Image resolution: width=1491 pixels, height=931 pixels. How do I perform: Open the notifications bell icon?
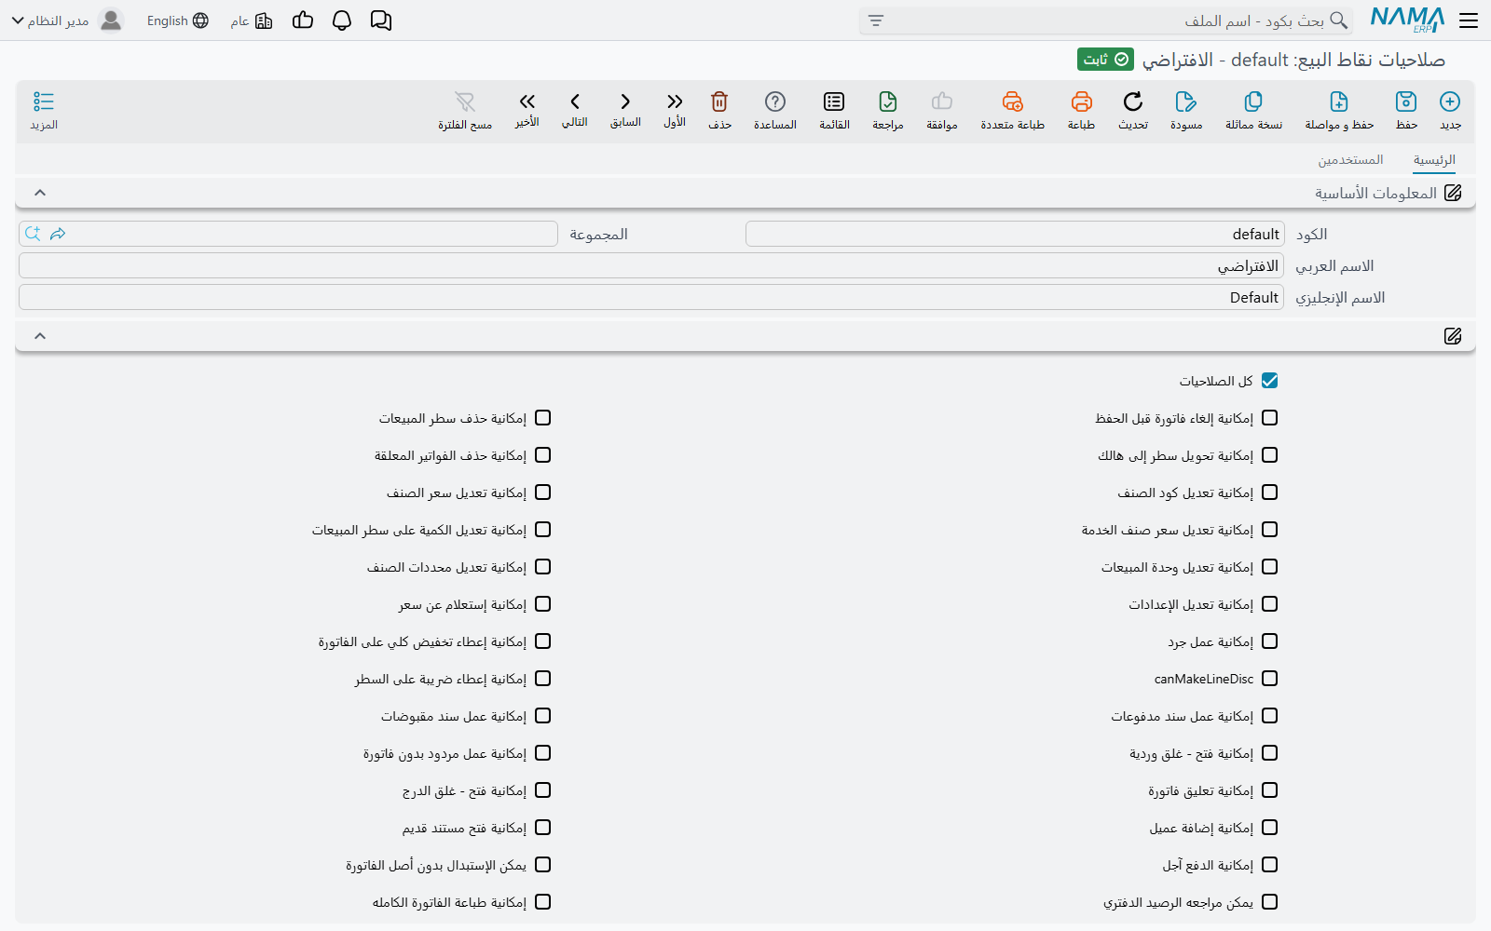coord(342,20)
